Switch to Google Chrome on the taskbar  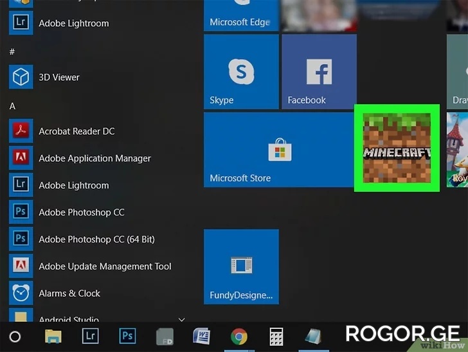(239, 337)
